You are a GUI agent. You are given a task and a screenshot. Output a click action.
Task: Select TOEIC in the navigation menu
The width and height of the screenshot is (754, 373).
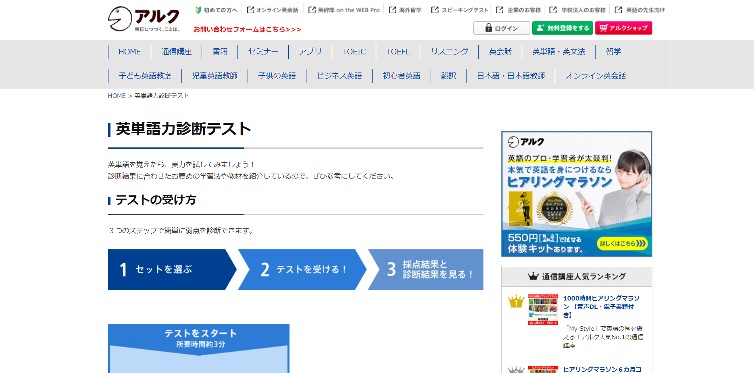354,52
